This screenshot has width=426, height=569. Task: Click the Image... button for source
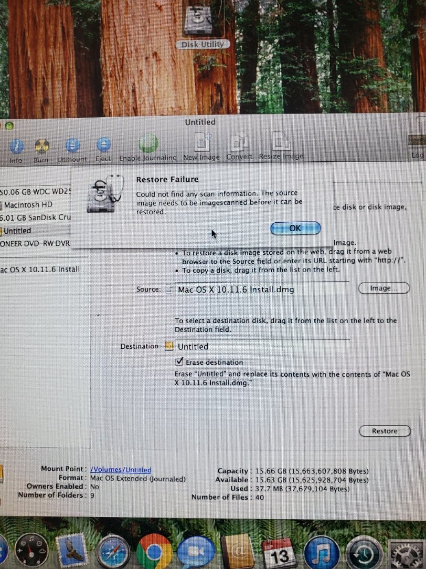384,288
